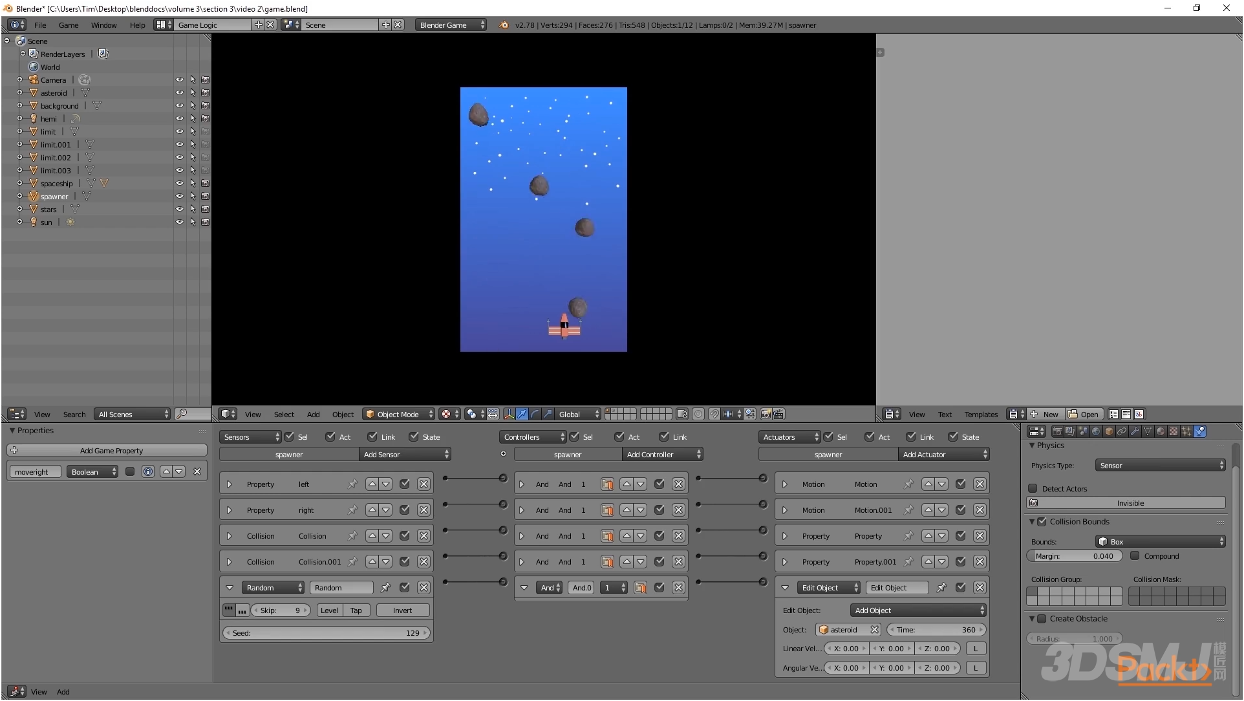Hide the asteroid object in outliner
The width and height of the screenshot is (1244, 701).
click(x=179, y=93)
